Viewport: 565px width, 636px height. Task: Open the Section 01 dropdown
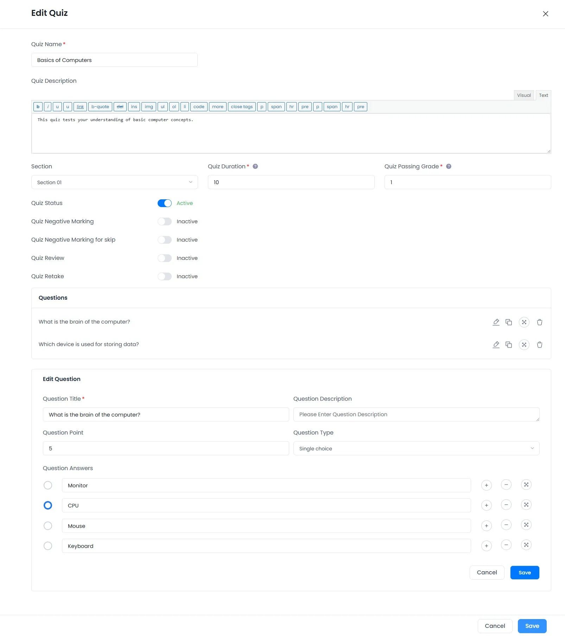[x=114, y=182]
